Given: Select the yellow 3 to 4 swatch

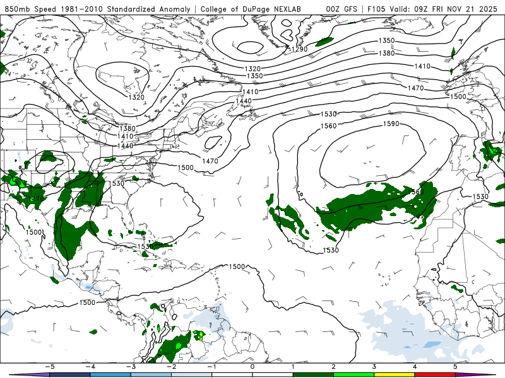Looking at the screenshot, I should click(x=394, y=375).
